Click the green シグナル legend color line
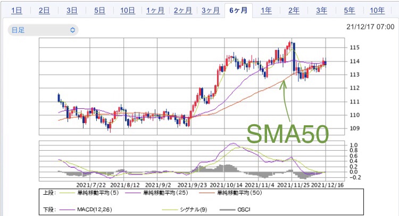The image size is (399, 216). coord(170,210)
